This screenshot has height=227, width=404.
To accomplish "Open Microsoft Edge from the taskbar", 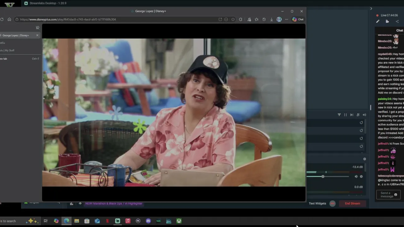I will pyautogui.click(x=67, y=221).
